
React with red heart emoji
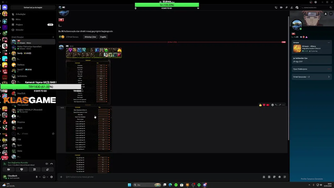pyautogui.click(x=264, y=105)
